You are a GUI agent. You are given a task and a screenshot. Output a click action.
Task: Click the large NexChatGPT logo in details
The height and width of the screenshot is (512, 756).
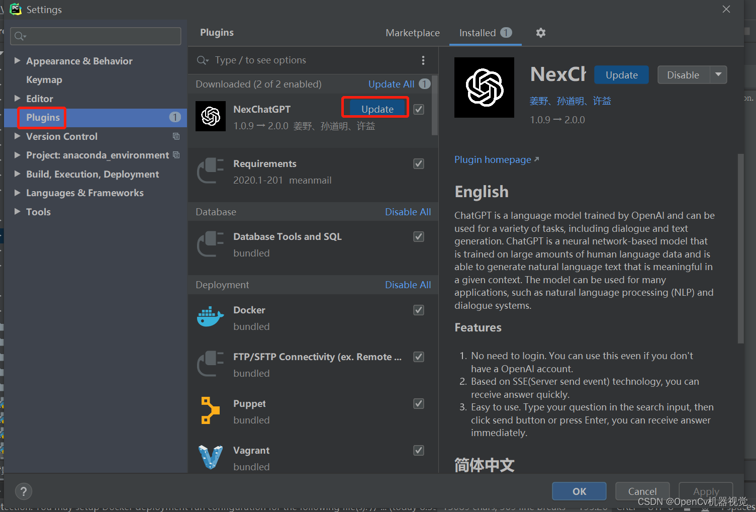point(484,88)
